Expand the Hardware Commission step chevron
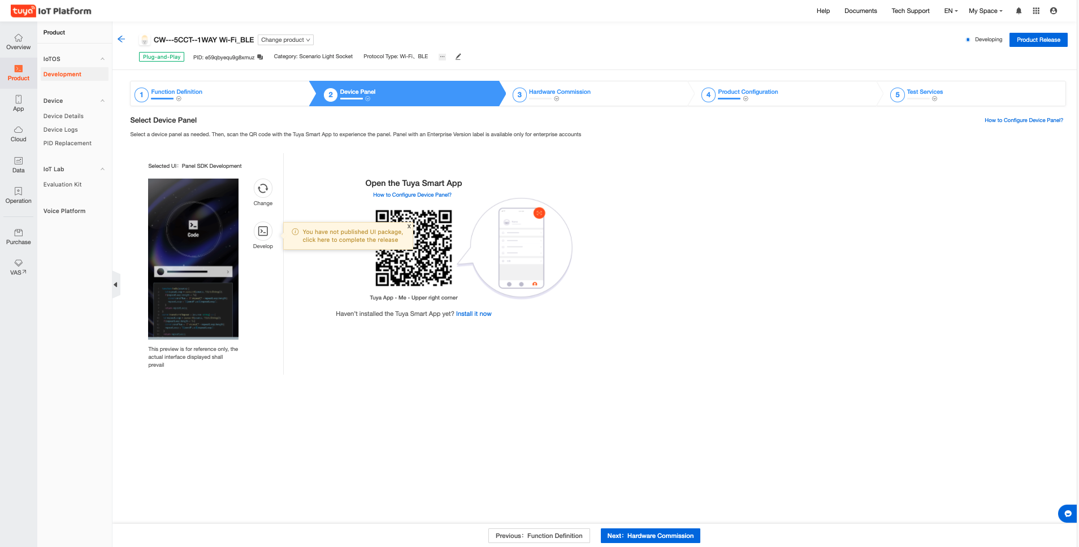 click(557, 99)
